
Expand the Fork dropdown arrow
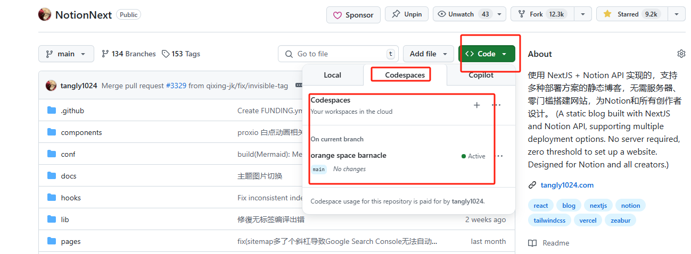pyautogui.click(x=582, y=14)
